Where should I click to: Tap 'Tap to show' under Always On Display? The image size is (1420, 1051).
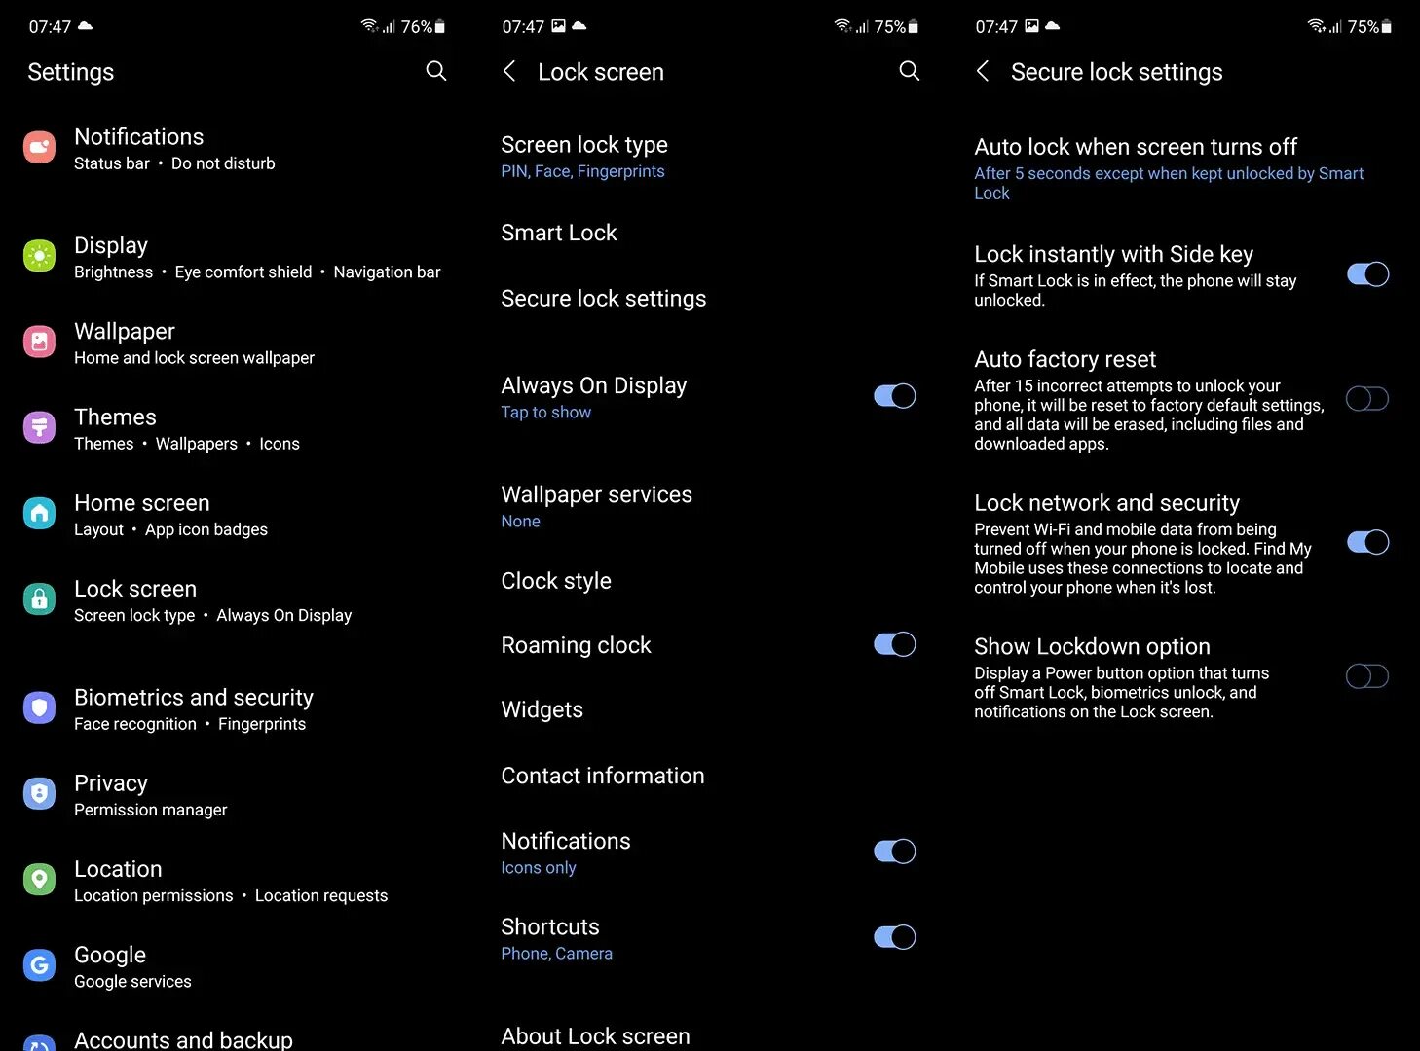[545, 413]
